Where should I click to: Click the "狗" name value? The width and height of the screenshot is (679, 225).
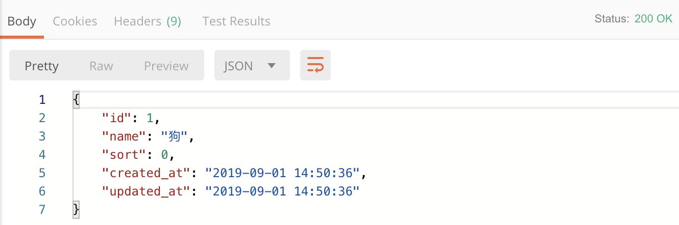(175, 136)
